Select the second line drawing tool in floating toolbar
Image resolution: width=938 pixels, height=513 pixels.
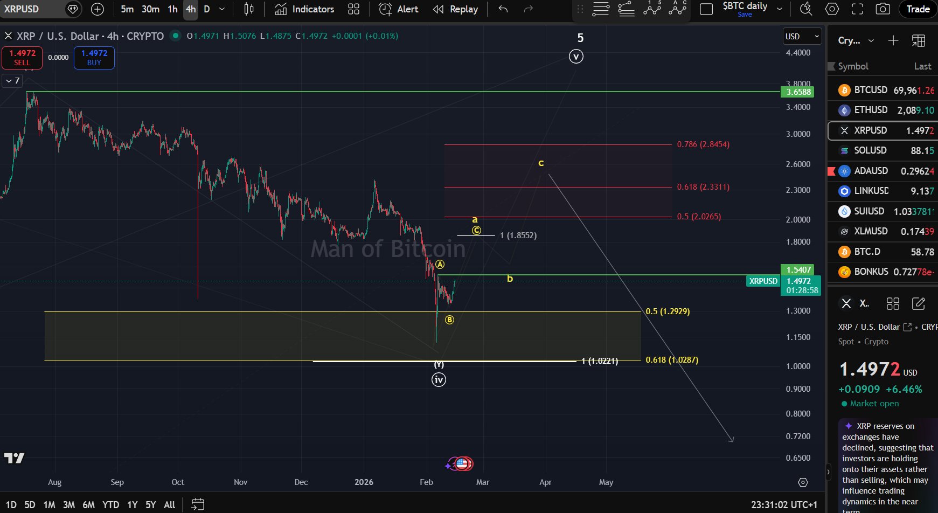tap(626, 9)
